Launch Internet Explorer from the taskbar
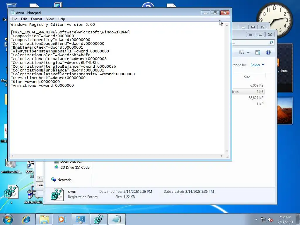300x225 pixels. (26, 219)
